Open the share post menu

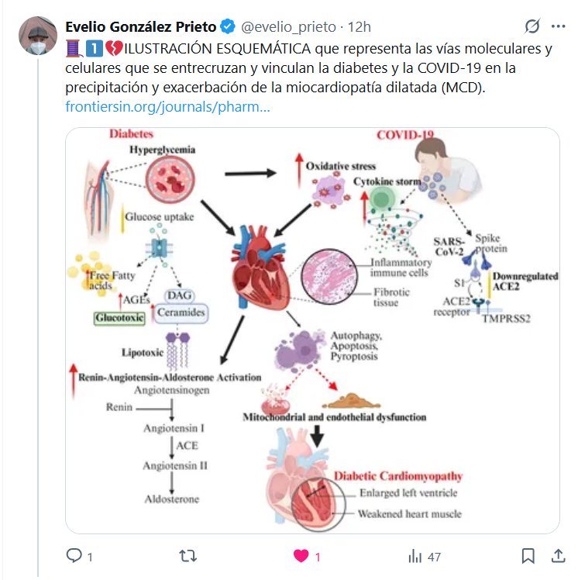coord(558,556)
